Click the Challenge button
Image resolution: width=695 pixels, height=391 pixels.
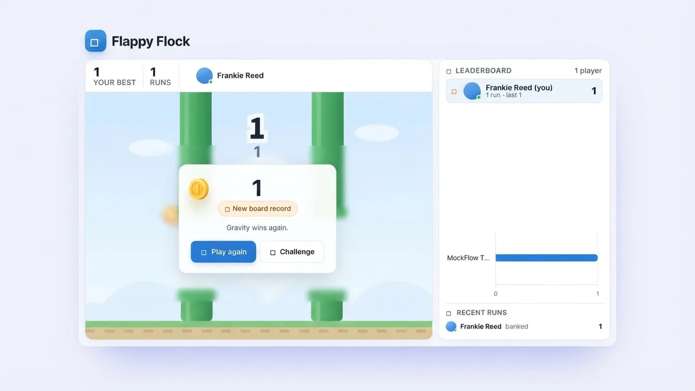292,252
